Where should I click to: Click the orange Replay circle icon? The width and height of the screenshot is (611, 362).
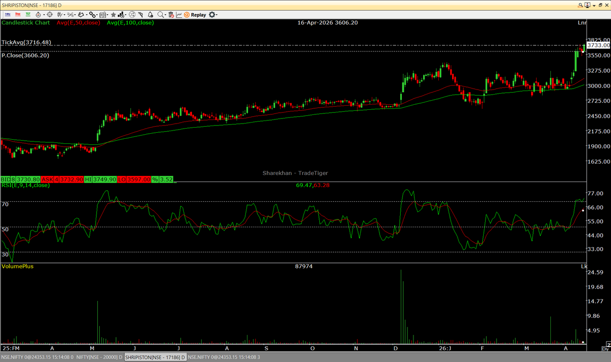[x=187, y=15]
